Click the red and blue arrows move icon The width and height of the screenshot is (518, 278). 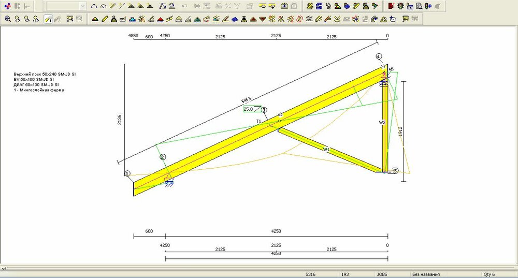(x=8, y=6)
